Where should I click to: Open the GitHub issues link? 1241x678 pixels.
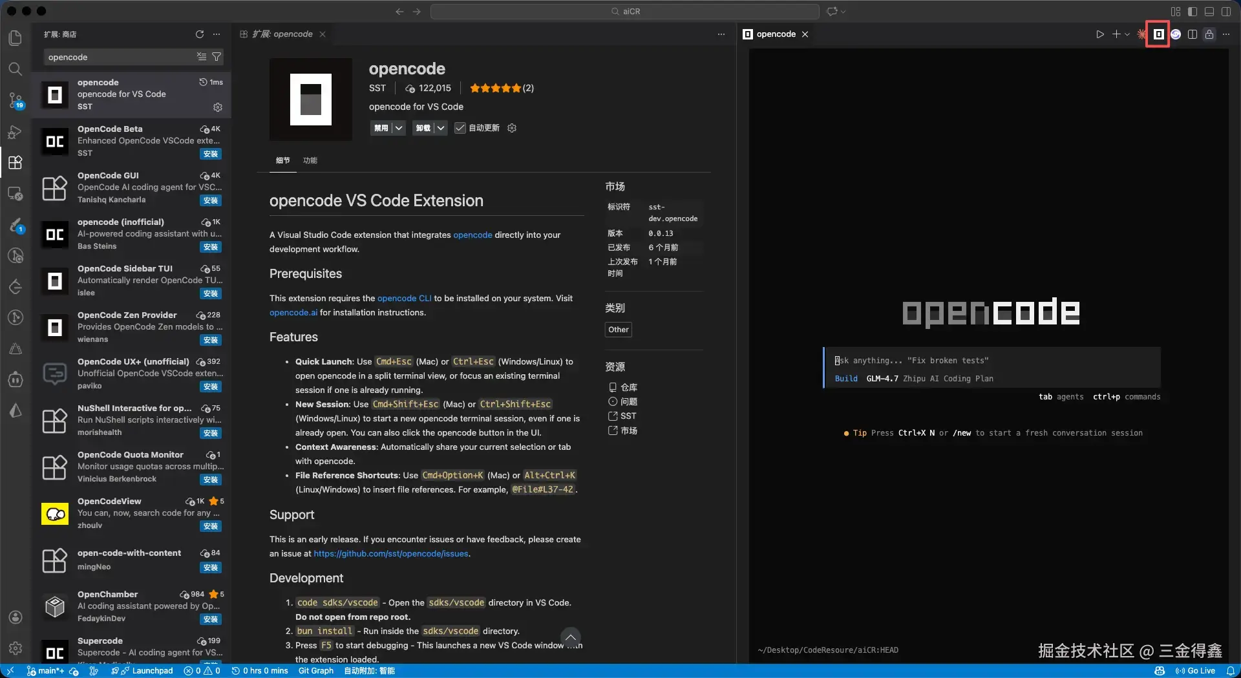tap(391, 553)
